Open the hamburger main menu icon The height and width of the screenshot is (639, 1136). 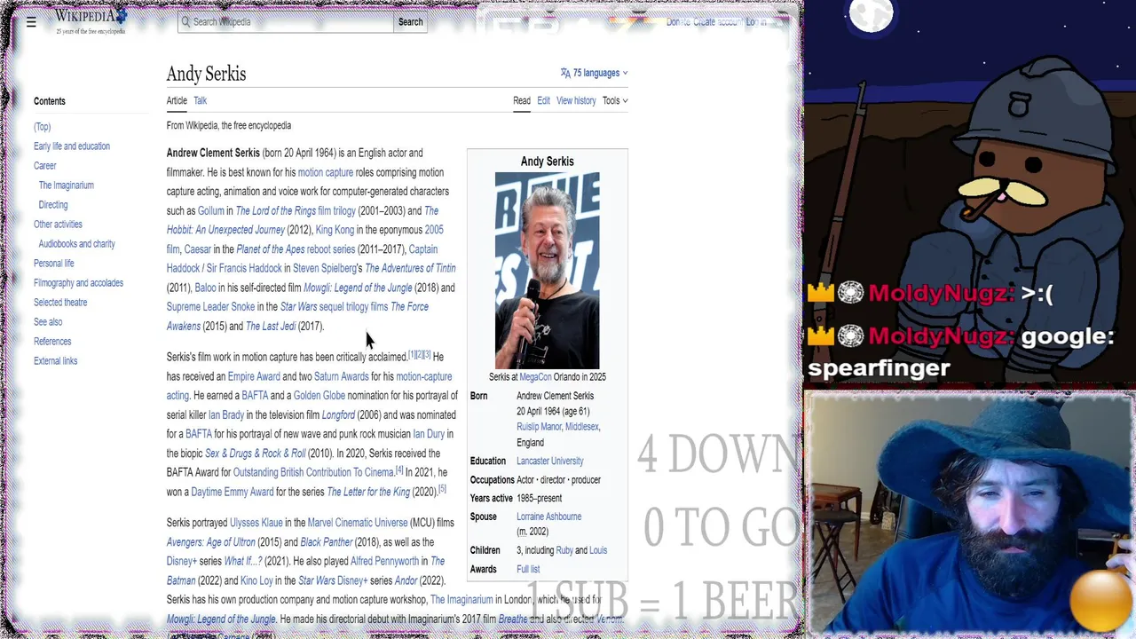click(x=31, y=22)
